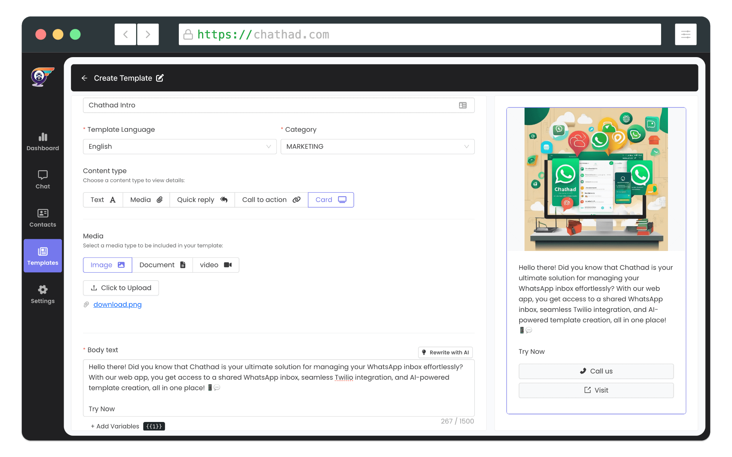Switch to Quick reply content type
732x457 pixels.
202,200
